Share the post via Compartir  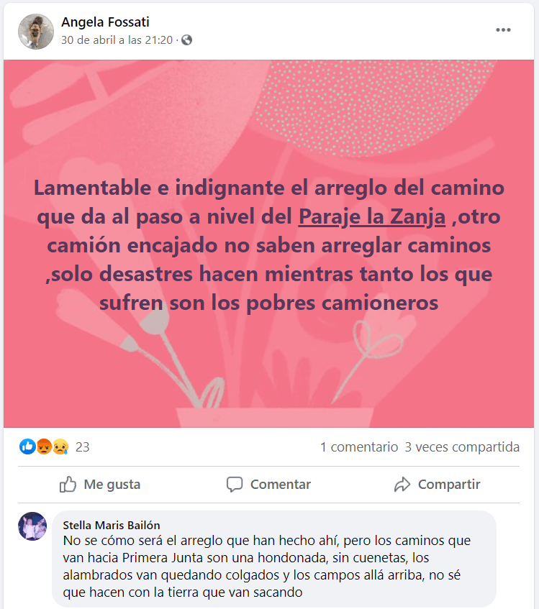coord(438,485)
